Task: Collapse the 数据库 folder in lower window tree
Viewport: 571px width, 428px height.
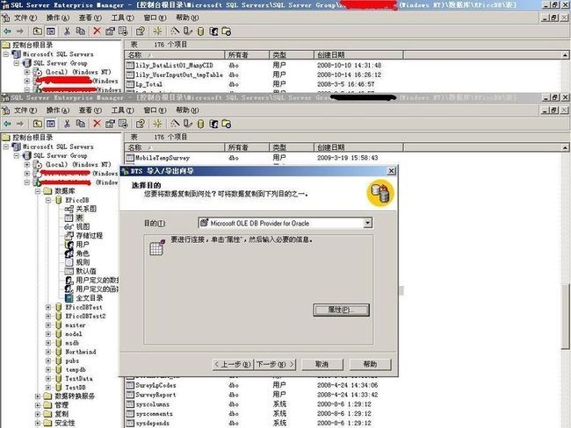Action: click(x=38, y=191)
